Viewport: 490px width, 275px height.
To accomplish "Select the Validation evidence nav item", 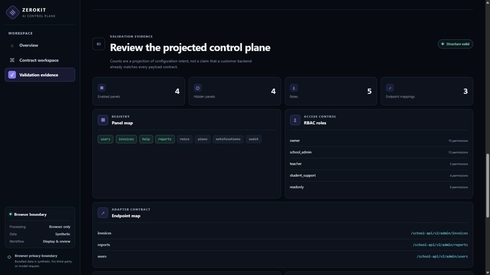I will [40, 75].
